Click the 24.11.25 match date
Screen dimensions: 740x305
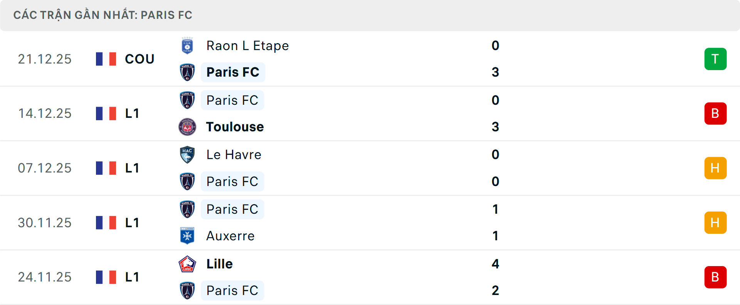pos(45,277)
